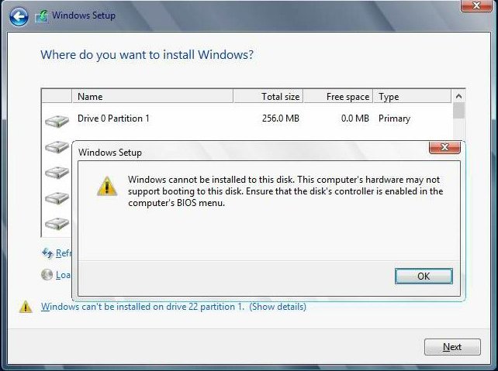
Task: Click the blue back arrow button
Action: (19, 16)
